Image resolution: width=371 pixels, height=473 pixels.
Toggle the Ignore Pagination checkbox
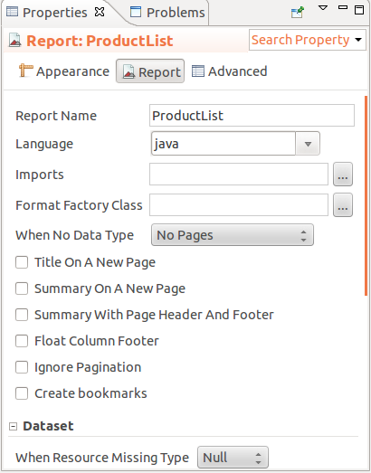point(22,367)
